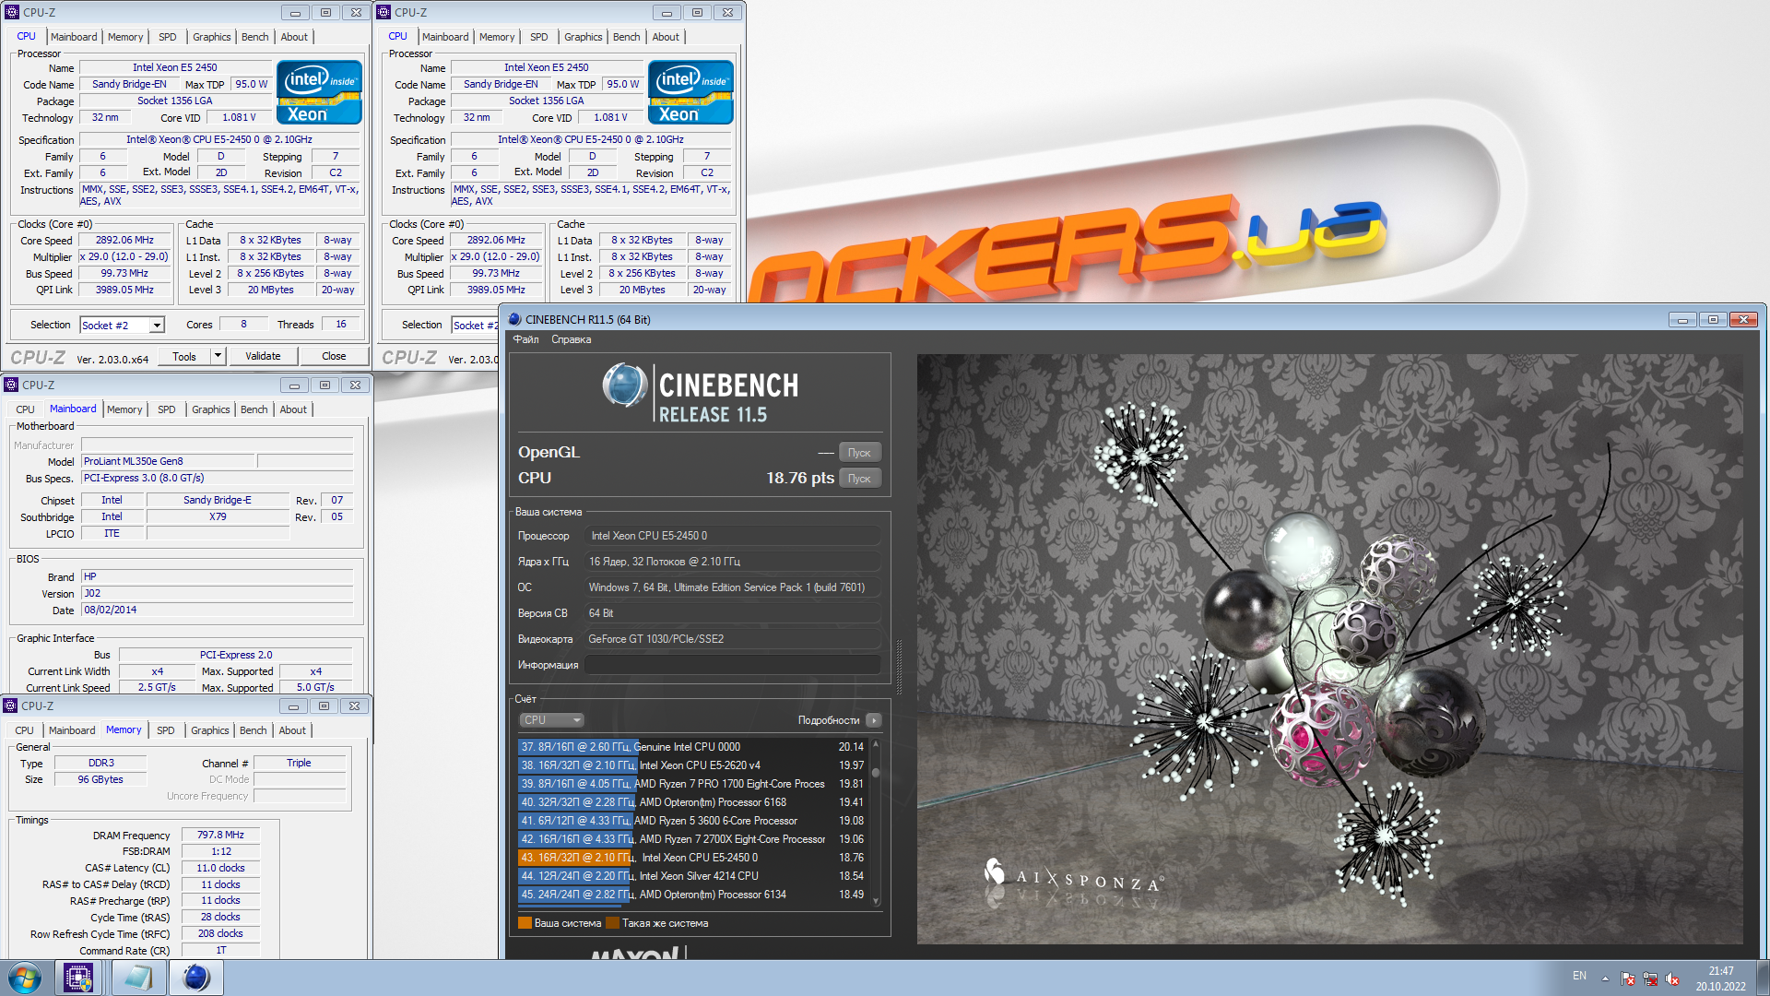1770x996 pixels.
Task: Open Справка menu in Cinebench
Action: coord(572,339)
